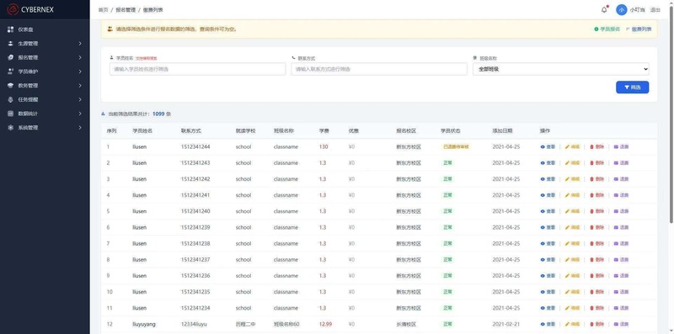Expand 教务管理 sidebar chevron
Viewport: 674px width, 334px height.
(80, 86)
